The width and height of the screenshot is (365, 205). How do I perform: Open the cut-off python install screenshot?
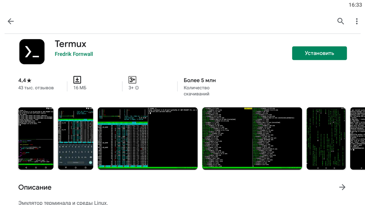(358, 138)
